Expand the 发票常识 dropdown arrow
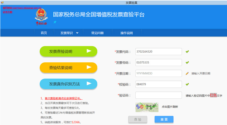Image resolution: width=227 pixels, height=125 pixels. click(x=77, y=33)
